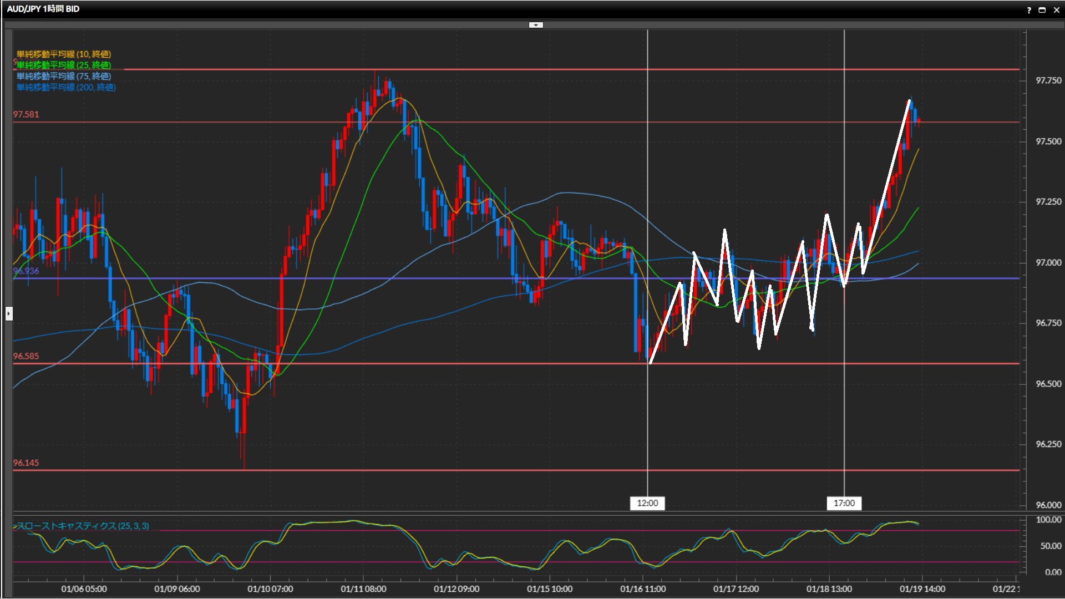Expand the left side panel arrow

tap(9, 314)
